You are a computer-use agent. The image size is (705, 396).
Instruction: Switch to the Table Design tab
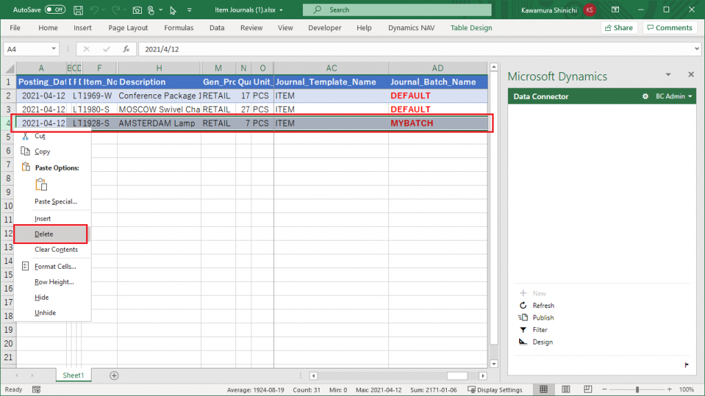point(471,27)
